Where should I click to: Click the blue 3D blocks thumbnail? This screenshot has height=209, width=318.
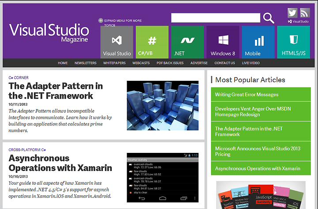[x=163, y=106]
